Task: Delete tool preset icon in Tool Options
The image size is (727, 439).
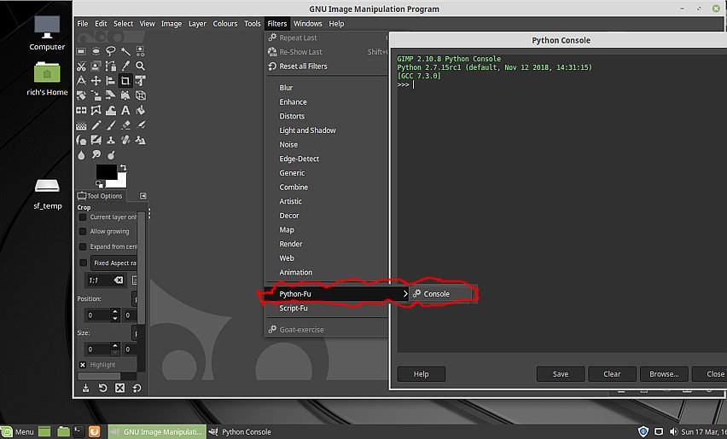Action: 119,388
